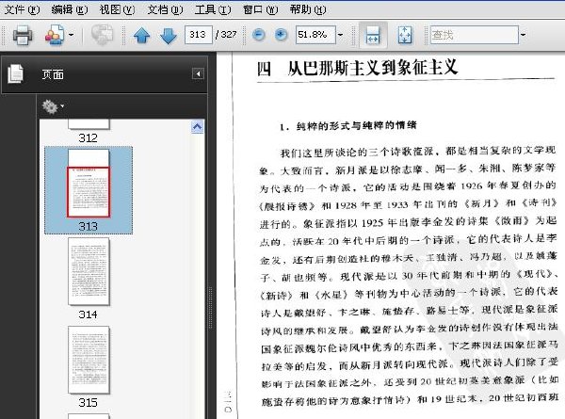Screen dimensions: 565x419
Task: Click the panel splitter grip handle
Action: 210,308
